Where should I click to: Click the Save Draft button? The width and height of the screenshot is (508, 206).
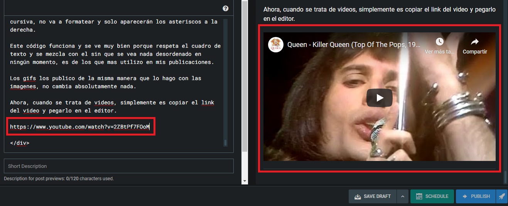click(372, 196)
